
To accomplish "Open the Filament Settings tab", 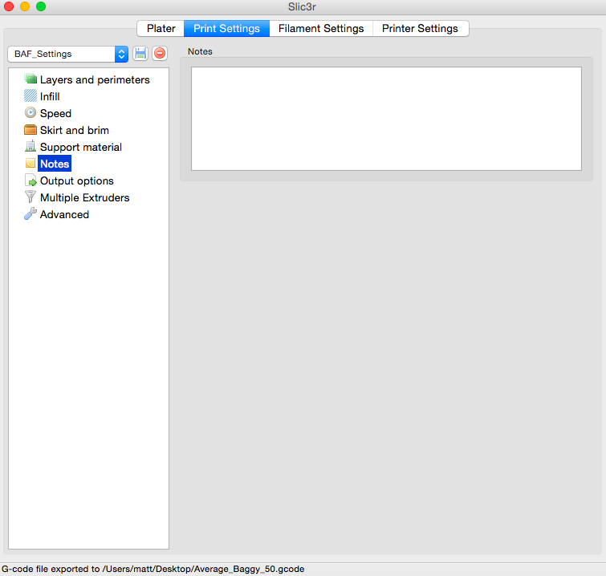I will tap(321, 28).
